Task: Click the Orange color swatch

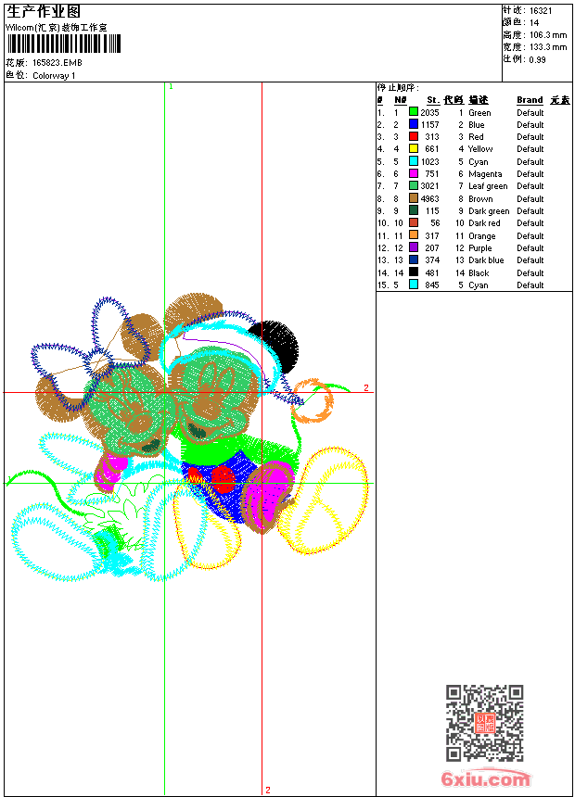Action: click(x=414, y=235)
